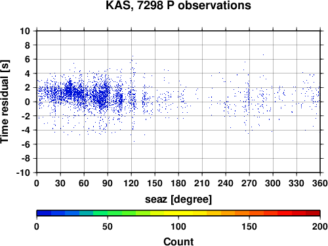
Task: Click the y-axis tick label -10
Action: [x=23, y=173]
